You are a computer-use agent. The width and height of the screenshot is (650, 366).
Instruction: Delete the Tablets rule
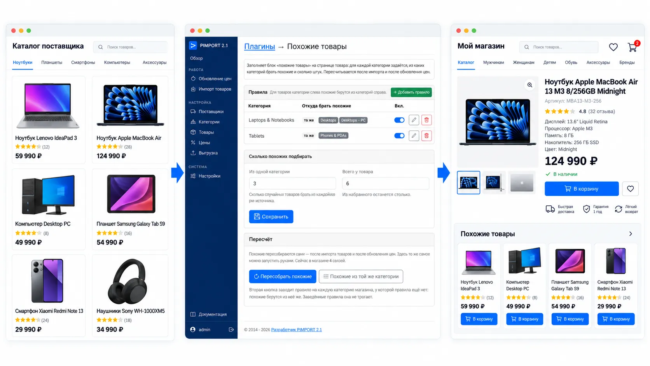click(426, 136)
